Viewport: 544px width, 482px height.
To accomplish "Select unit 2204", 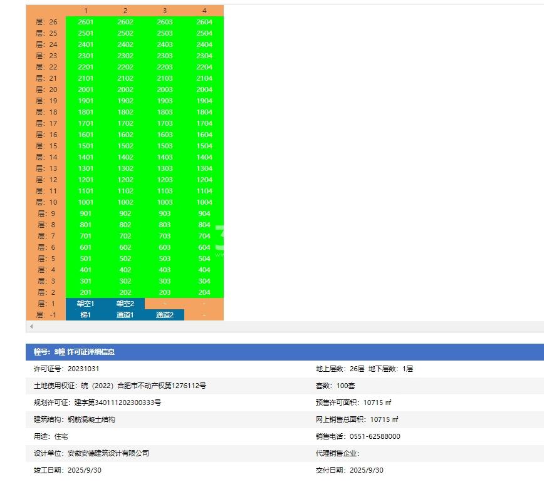I will pyautogui.click(x=204, y=67).
